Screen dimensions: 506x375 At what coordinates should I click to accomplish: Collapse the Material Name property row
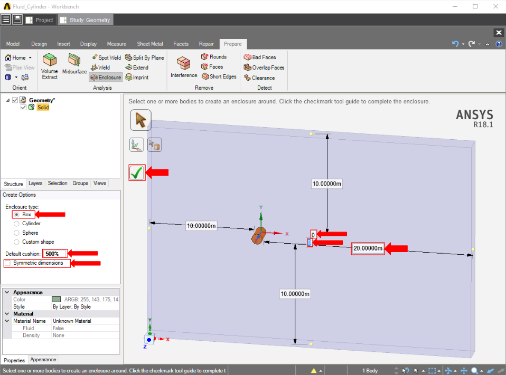(7, 321)
